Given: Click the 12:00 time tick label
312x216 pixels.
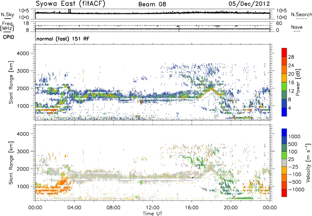Looking at the screenshot, I should [x=152, y=208].
